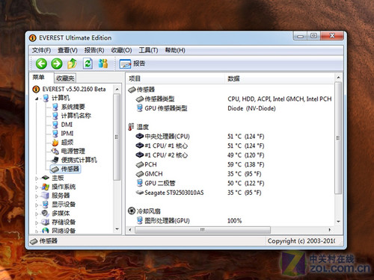
Task: Open the 报告(R) menu
Action: [94, 50]
